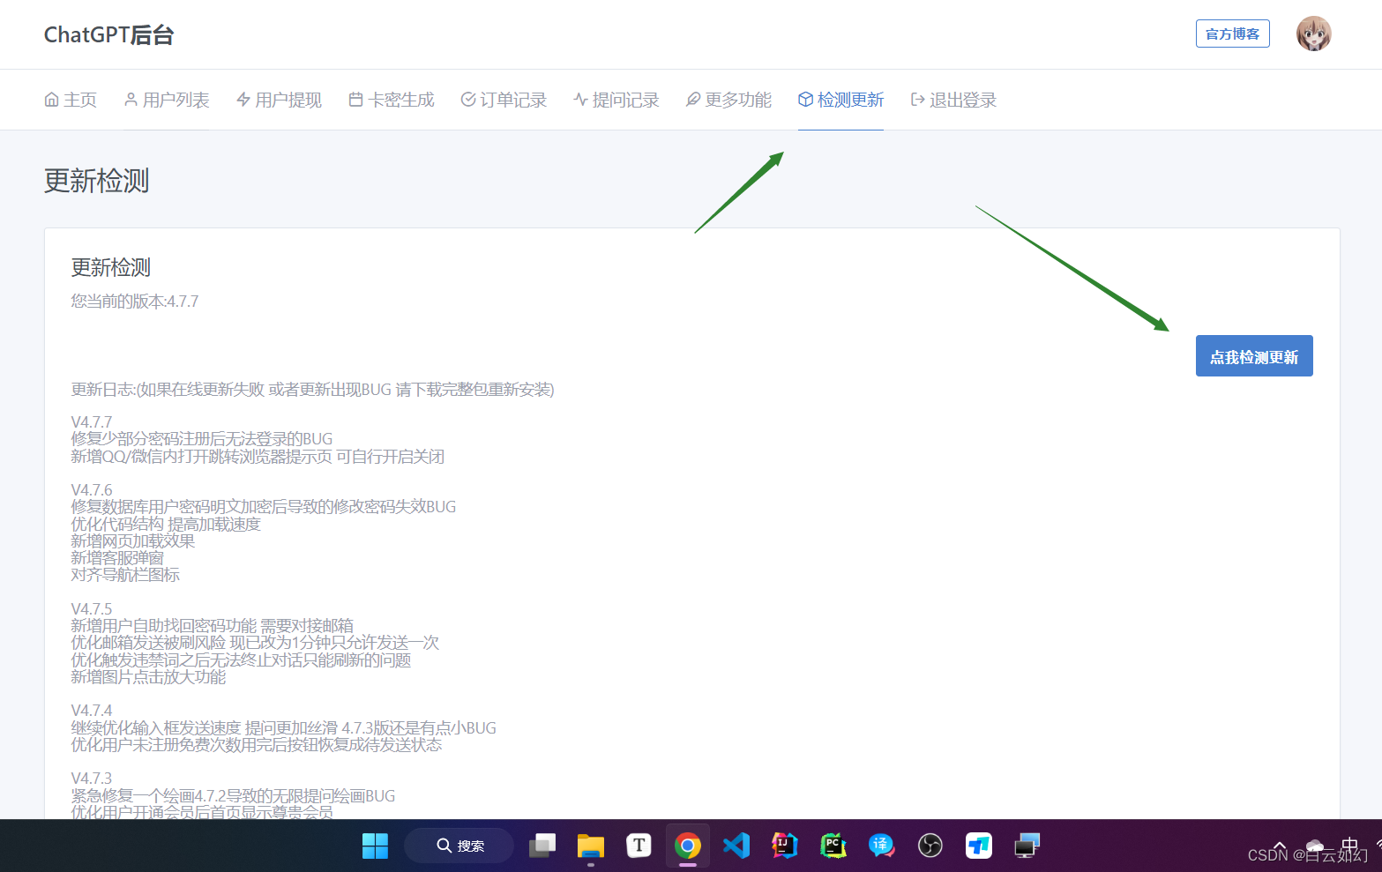The width and height of the screenshot is (1382, 872).
Task: Click the taskbar 搜索 search box
Action: click(459, 846)
